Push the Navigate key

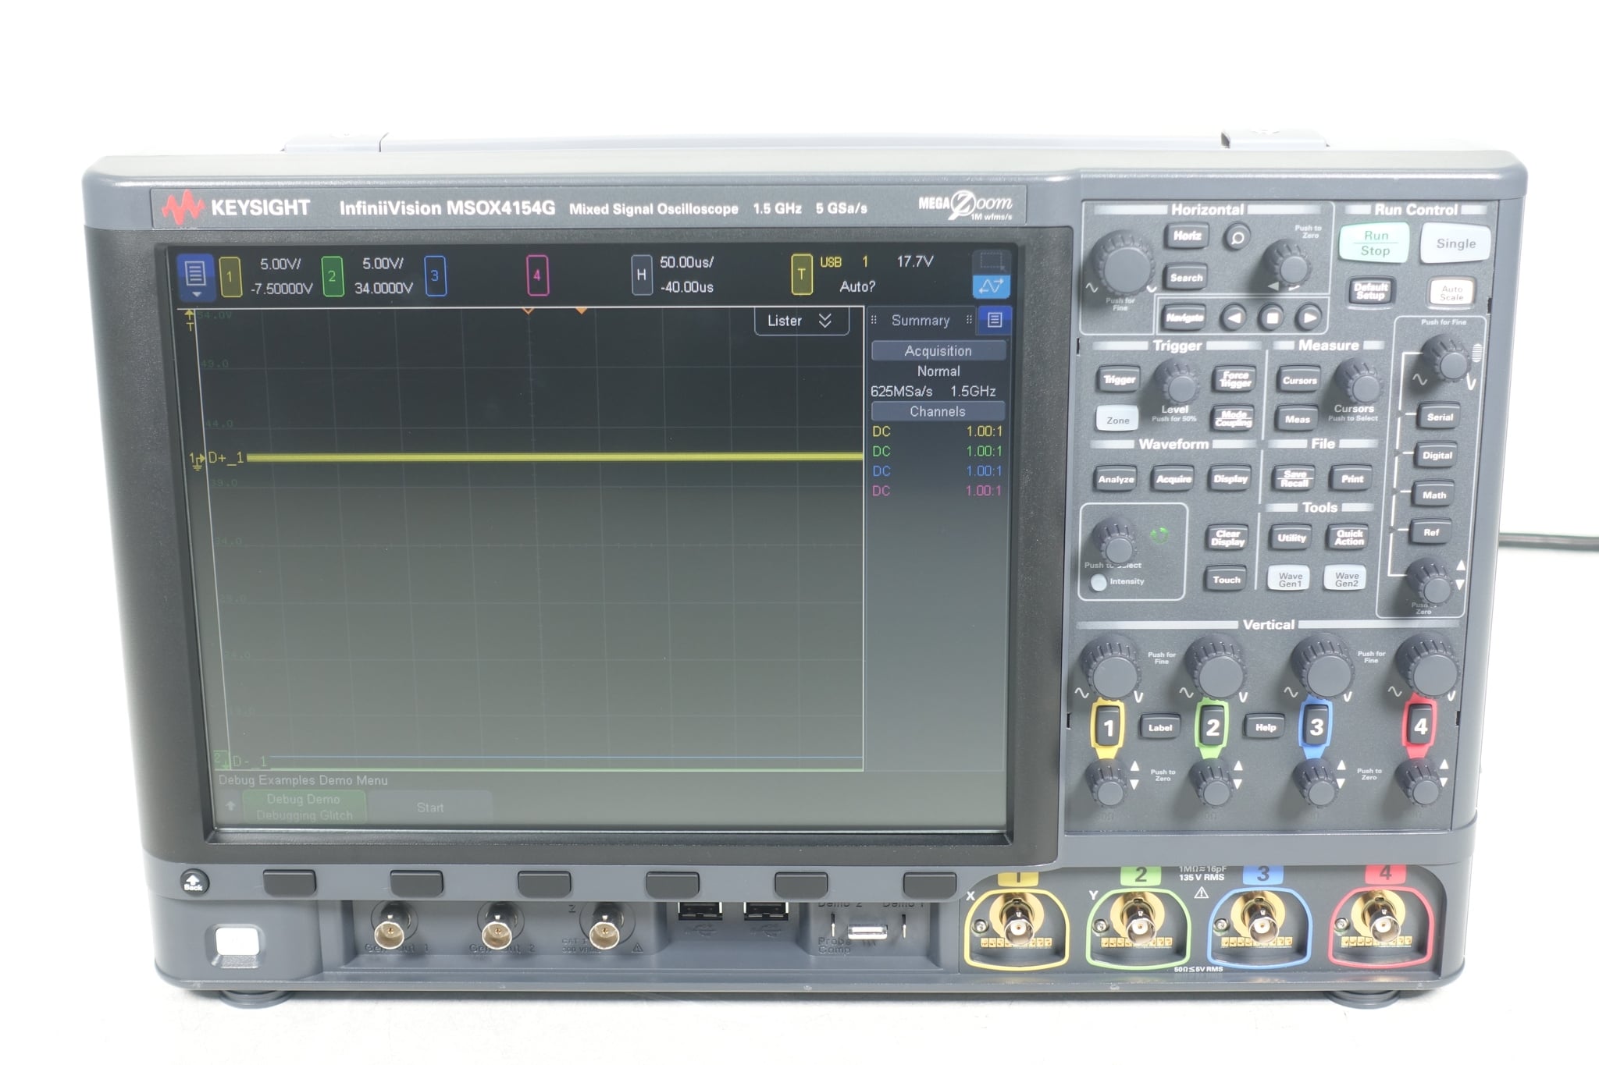[1184, 318]
